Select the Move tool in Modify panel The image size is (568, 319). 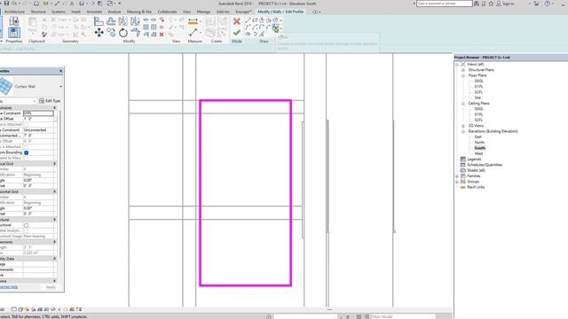point(99,33)
